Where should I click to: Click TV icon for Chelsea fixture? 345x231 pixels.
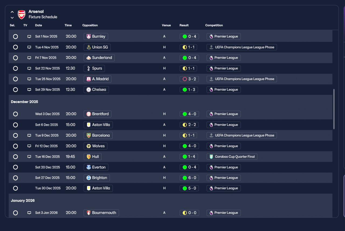coord(29,90)
